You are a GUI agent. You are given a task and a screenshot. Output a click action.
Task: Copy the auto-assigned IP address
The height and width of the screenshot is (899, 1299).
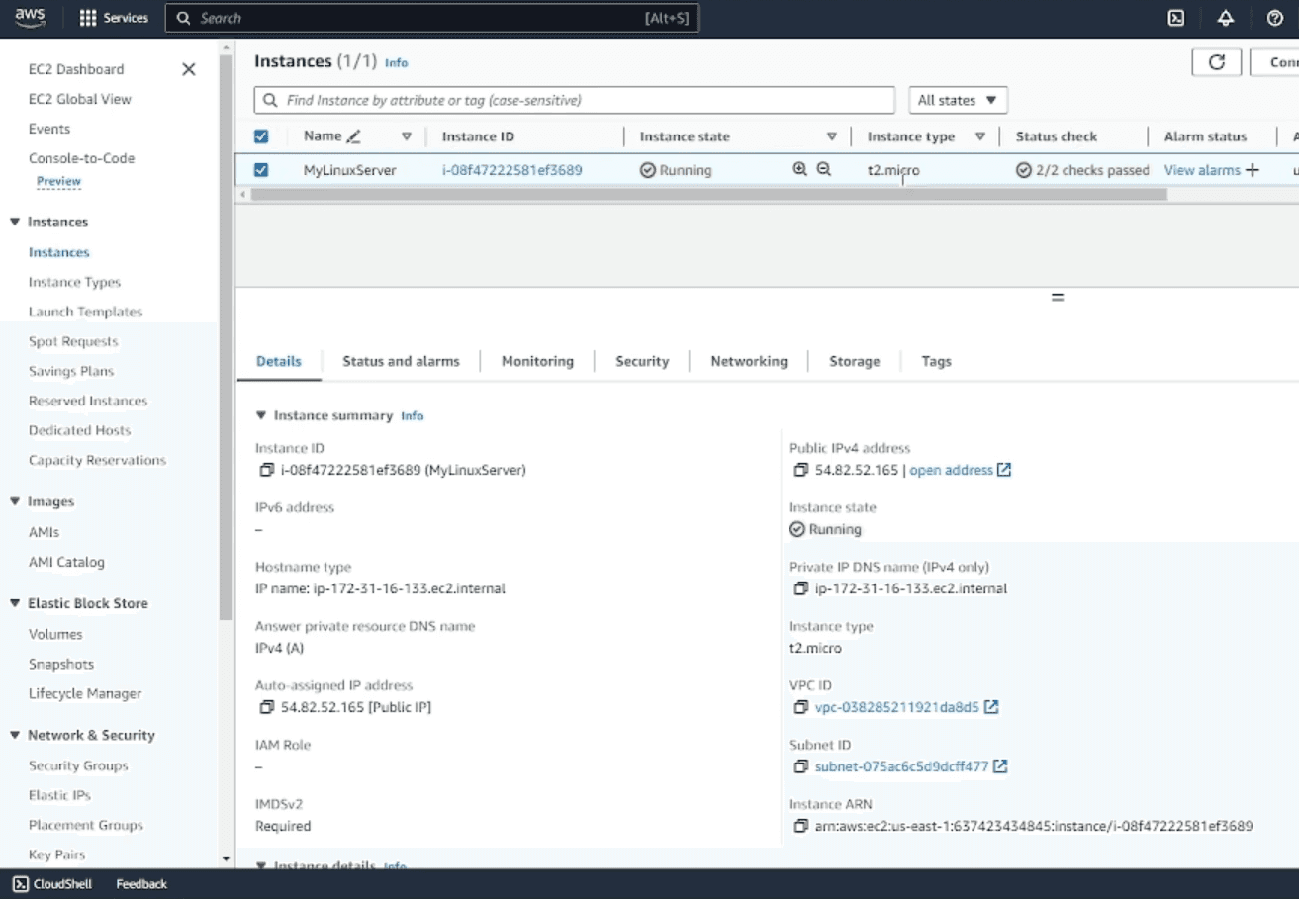pos(266,708)
